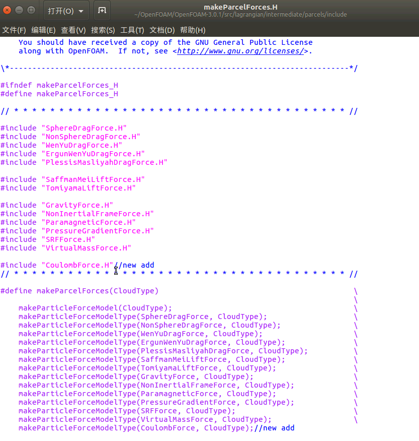Minimize the editor window
The image size is (419, 441).
19,10
